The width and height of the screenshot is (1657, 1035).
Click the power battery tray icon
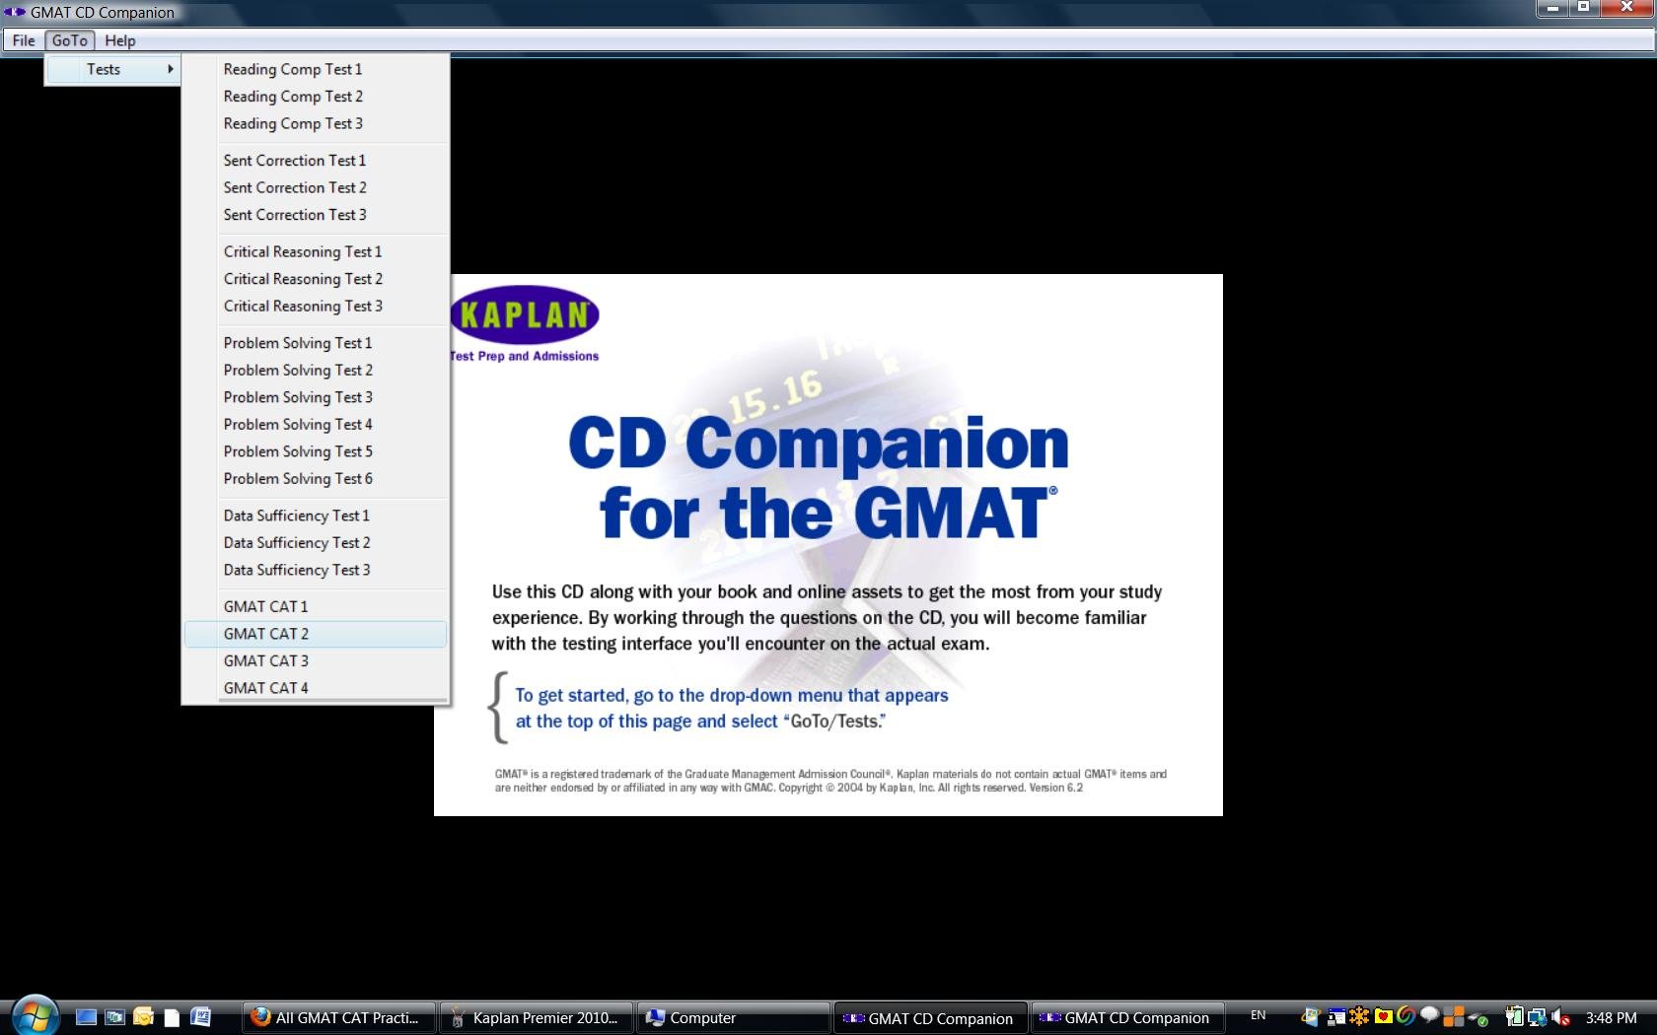(1515, 1017)
